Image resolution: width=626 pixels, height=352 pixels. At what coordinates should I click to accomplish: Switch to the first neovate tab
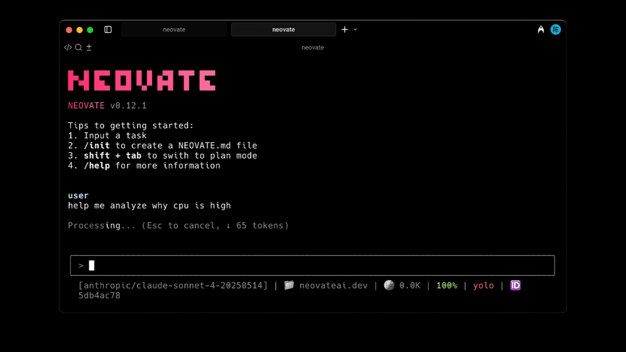[174, 29]
